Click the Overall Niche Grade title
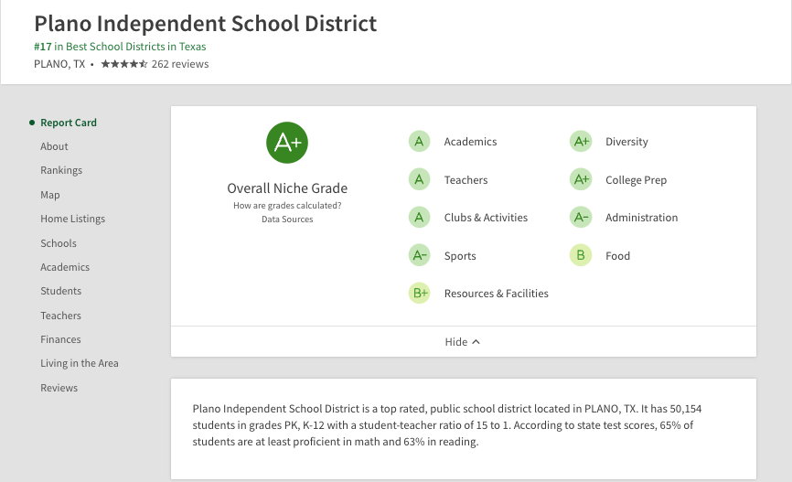This screenshot has height=482, width=792. (287, 188)
